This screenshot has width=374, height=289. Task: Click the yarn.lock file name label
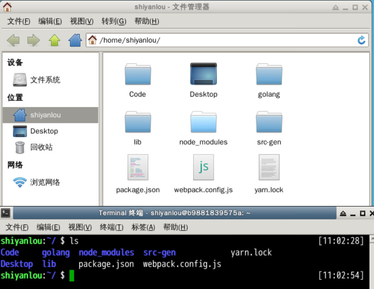(269, 190)
